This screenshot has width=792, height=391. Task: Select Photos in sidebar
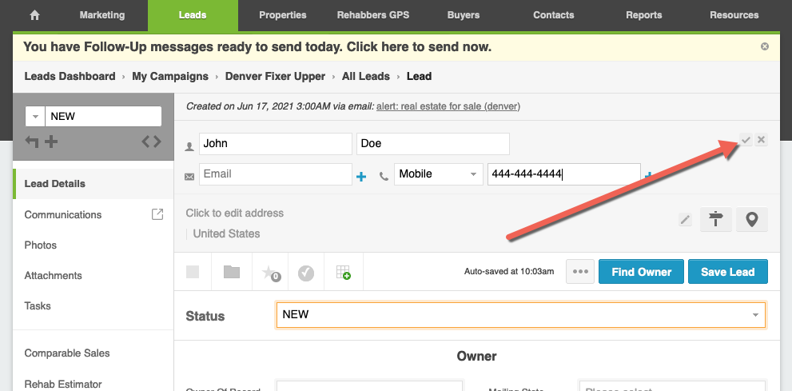(x=41, y=245)
